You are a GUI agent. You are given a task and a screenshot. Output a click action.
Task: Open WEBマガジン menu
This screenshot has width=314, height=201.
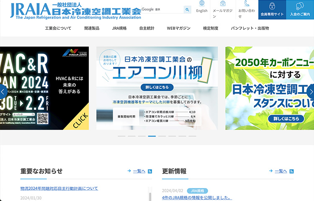pyautogui.click(x=179, y=28)
